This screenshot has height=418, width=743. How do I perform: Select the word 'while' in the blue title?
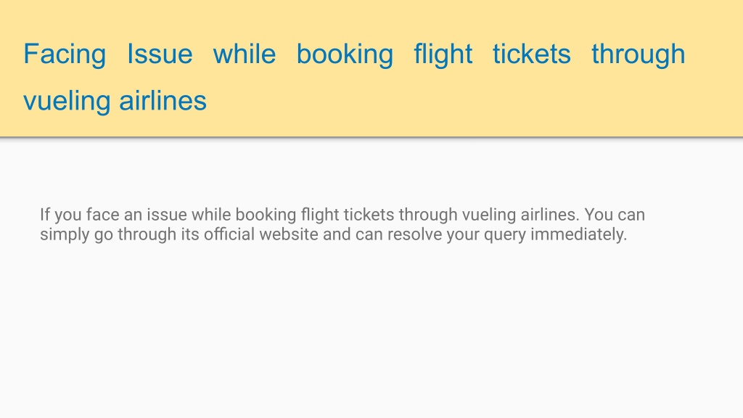[245, 54]
